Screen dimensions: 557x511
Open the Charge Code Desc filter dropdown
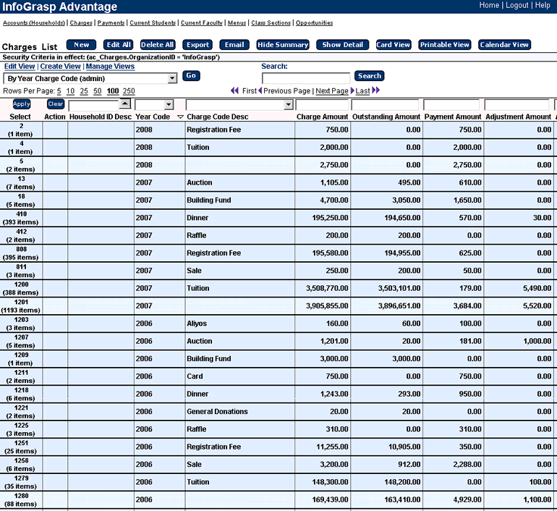click(x=289, y=105)
